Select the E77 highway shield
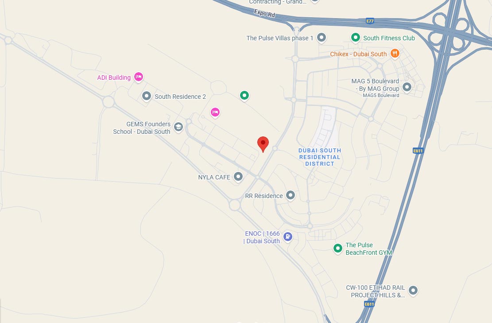492x323 pixels. [x=370, y=21]
